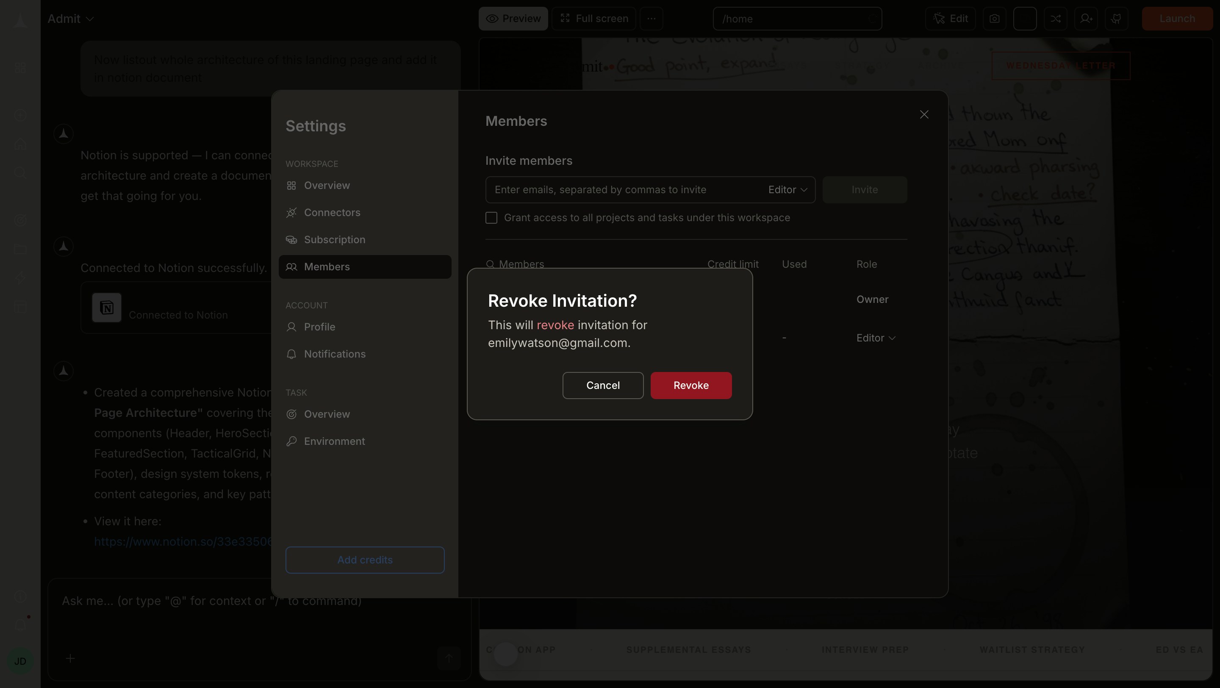Click the camera screenshot icon
Viewport: 1220px width, 688px height.
994,19
